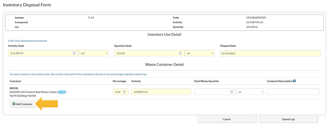
Task: Click the isotope value C-14 in header
Action: [91, 18]
